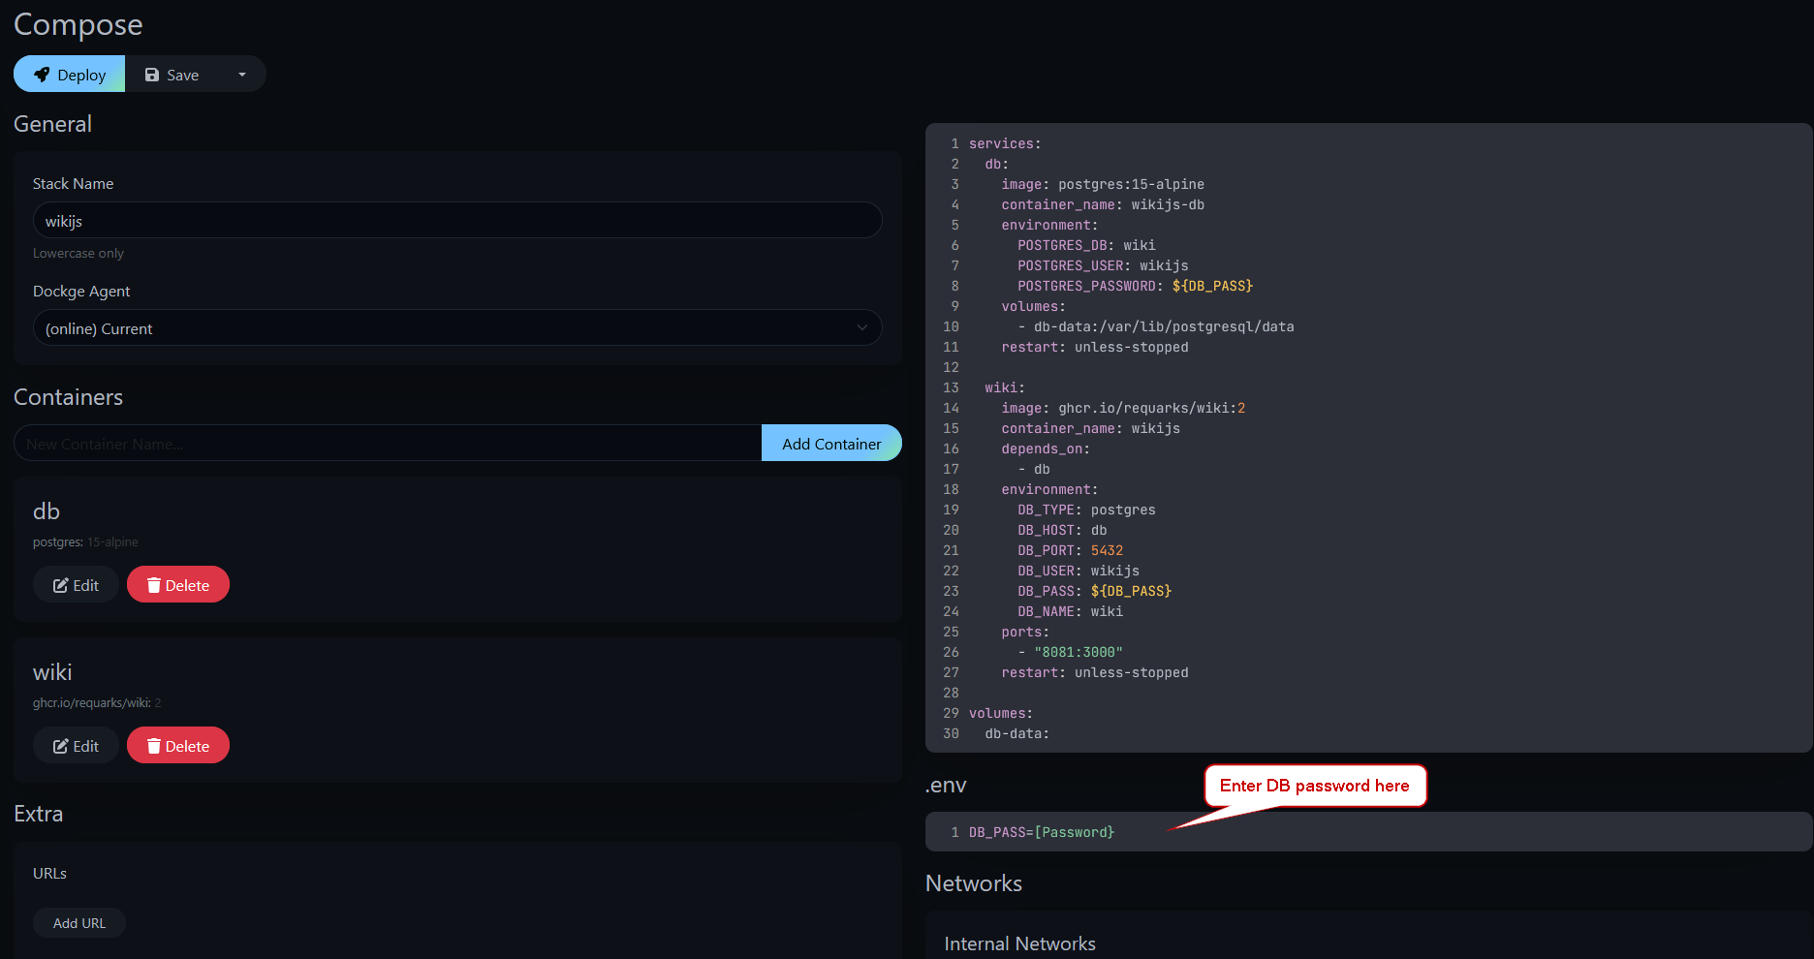Click the 'wiki' container heading
The image size is (1814, 959).
pos(52,672)
